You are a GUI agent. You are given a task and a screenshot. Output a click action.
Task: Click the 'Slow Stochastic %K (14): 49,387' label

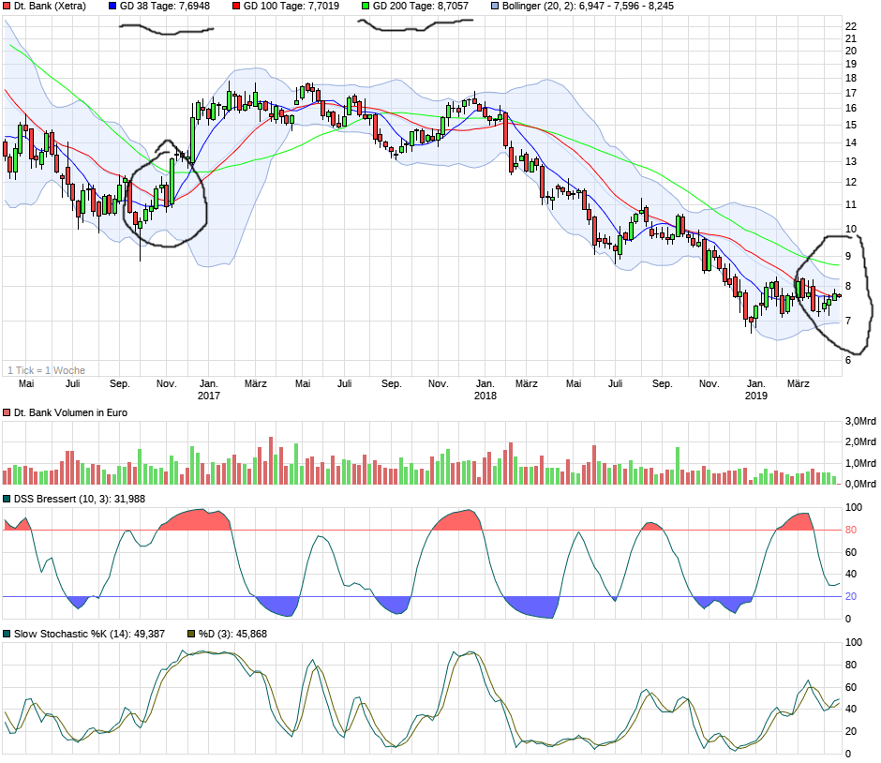pos(89,634)
